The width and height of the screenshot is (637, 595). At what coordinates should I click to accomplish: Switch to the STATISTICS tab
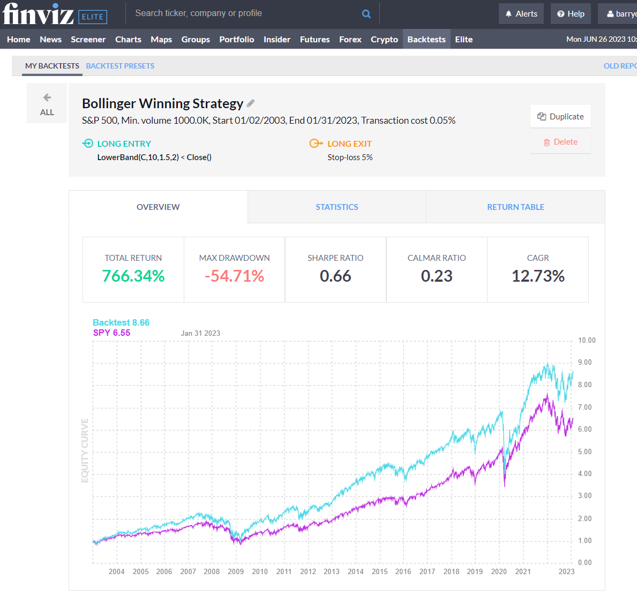click(x=336, y=207)
